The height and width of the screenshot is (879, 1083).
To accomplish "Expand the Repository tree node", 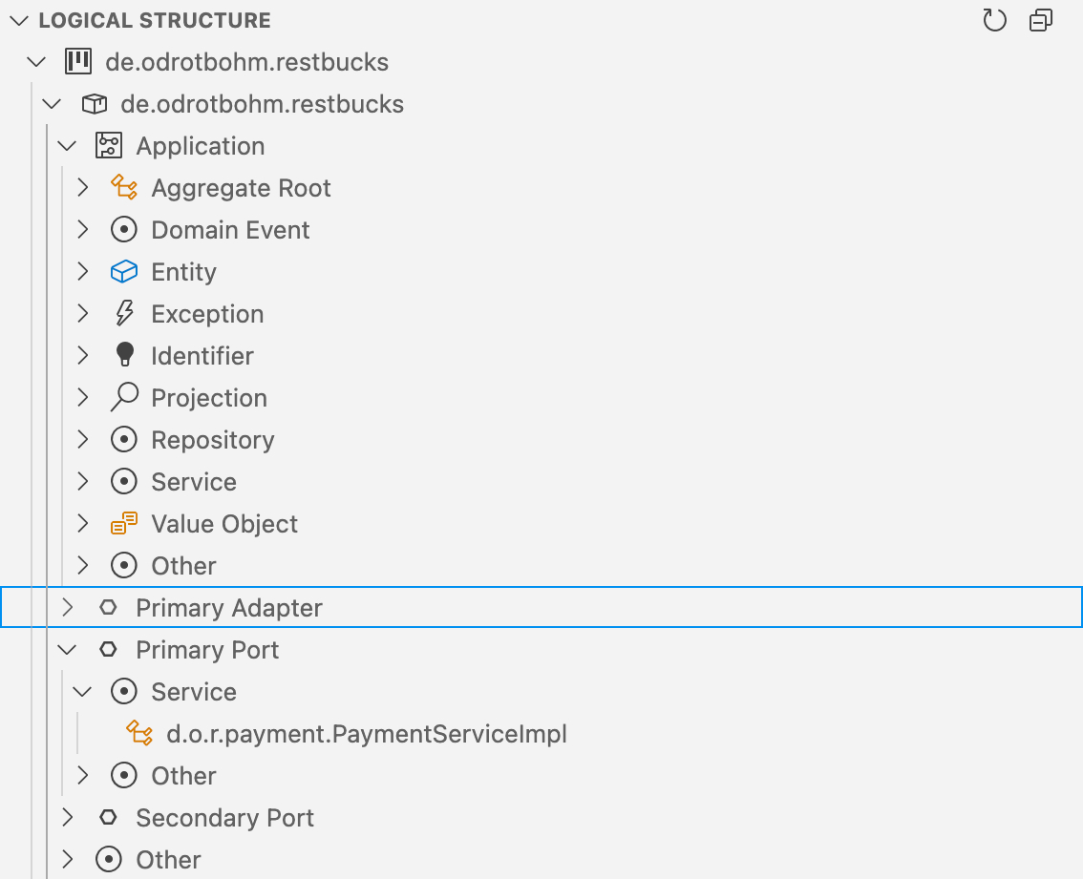I will 83,440.
